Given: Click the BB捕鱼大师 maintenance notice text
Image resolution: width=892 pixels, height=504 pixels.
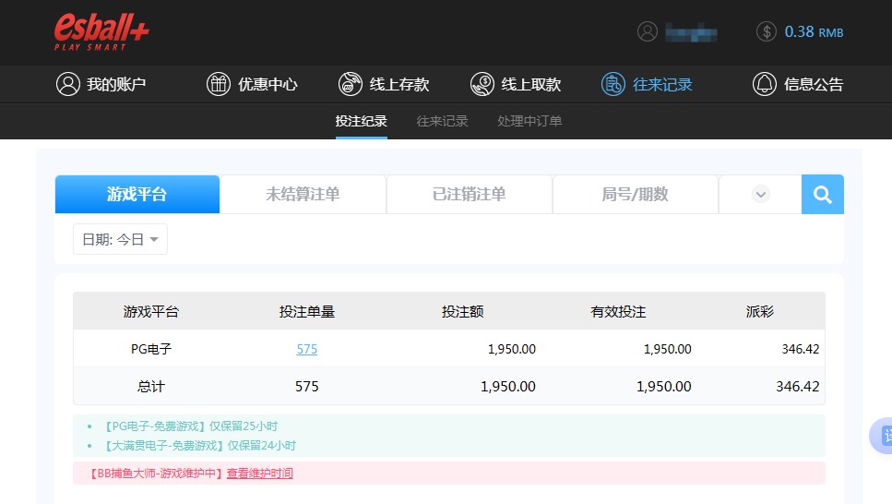Looking at the screenshot, I should coord(158,474).
